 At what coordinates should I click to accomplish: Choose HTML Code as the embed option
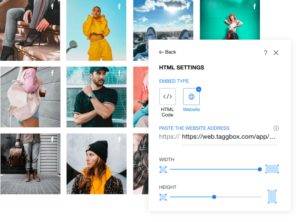click(167, 96)
